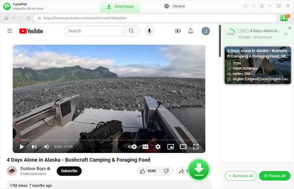Pause the 4 Days Alone download
The image size is (294, 189).
[286, 34]
